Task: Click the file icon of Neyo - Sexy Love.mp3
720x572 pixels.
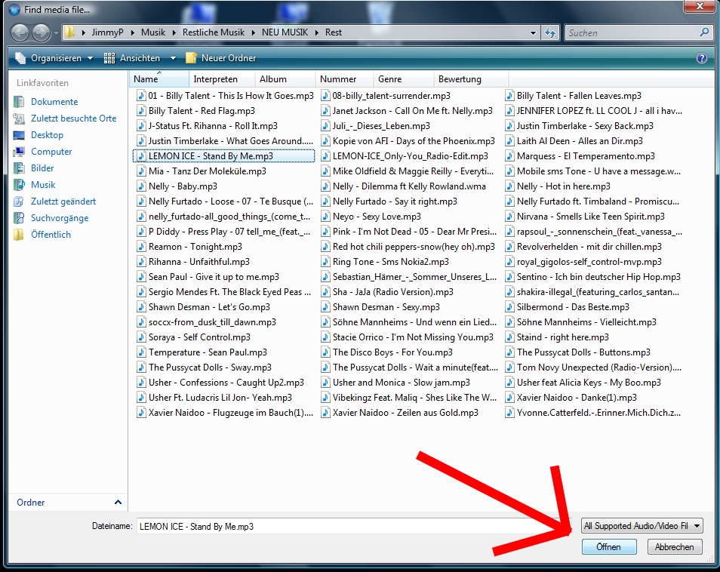Action: coord(325,217)
